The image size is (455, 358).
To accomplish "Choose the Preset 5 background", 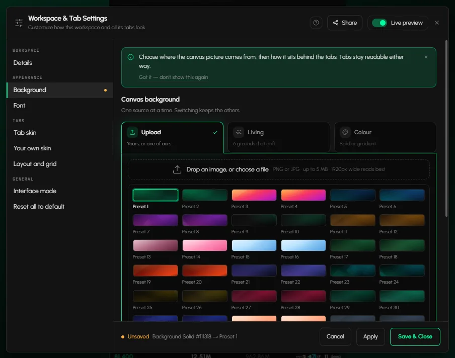I will [352, 195].
